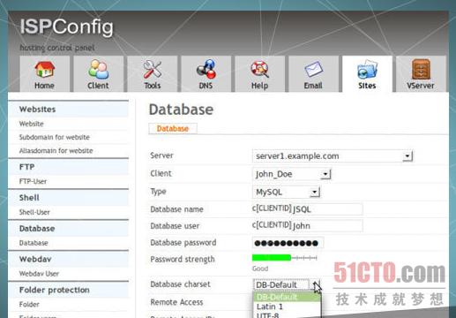Click the Webdav section header

[x=68, y=259]
